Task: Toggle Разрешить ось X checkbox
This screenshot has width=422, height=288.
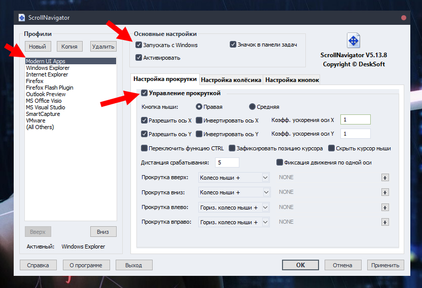Action: pos(144,120)
